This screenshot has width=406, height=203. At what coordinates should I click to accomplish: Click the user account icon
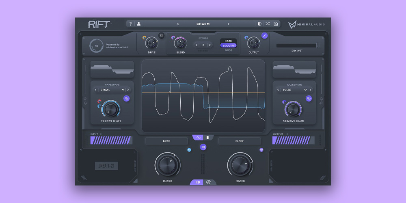pyautogui.click(x=138, y=24)
